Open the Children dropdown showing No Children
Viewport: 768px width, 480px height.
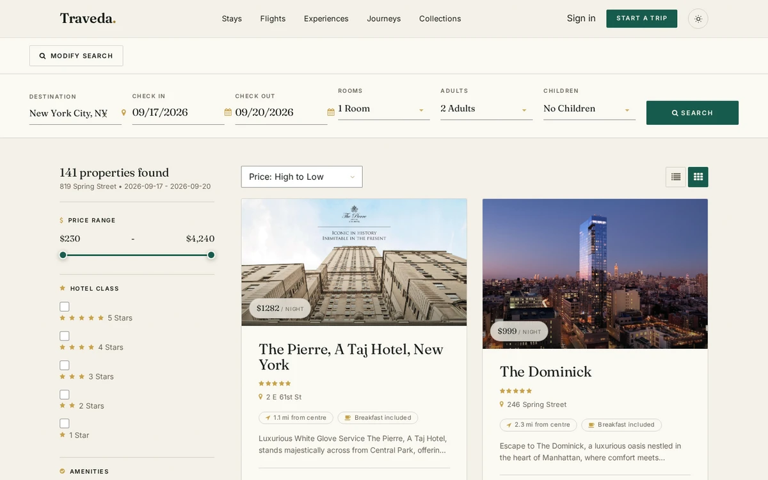tap(589, 109)
